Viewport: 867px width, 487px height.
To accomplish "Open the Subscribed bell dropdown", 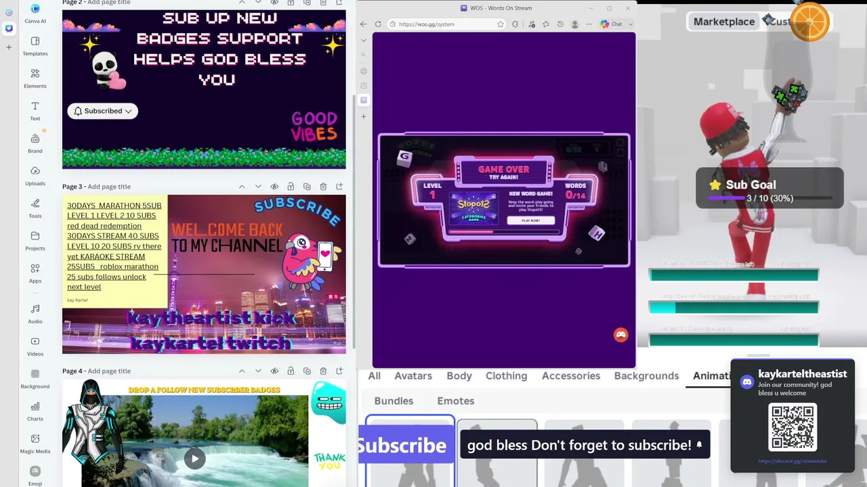I will click(103, 111).
